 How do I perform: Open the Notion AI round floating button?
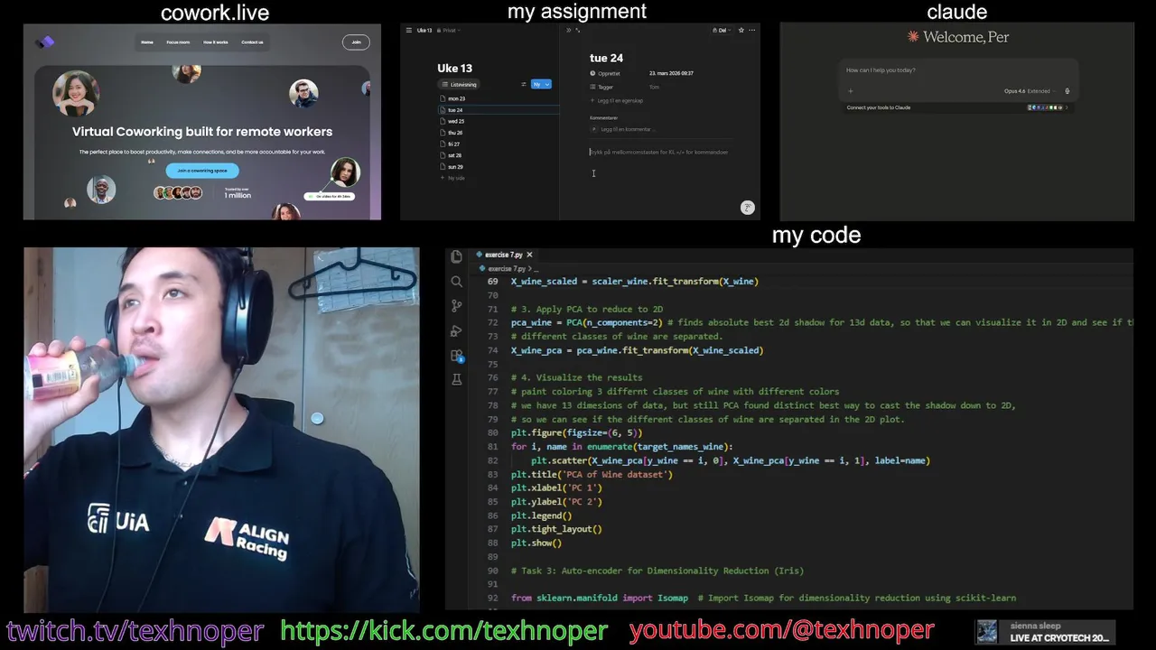click(747, 208)
